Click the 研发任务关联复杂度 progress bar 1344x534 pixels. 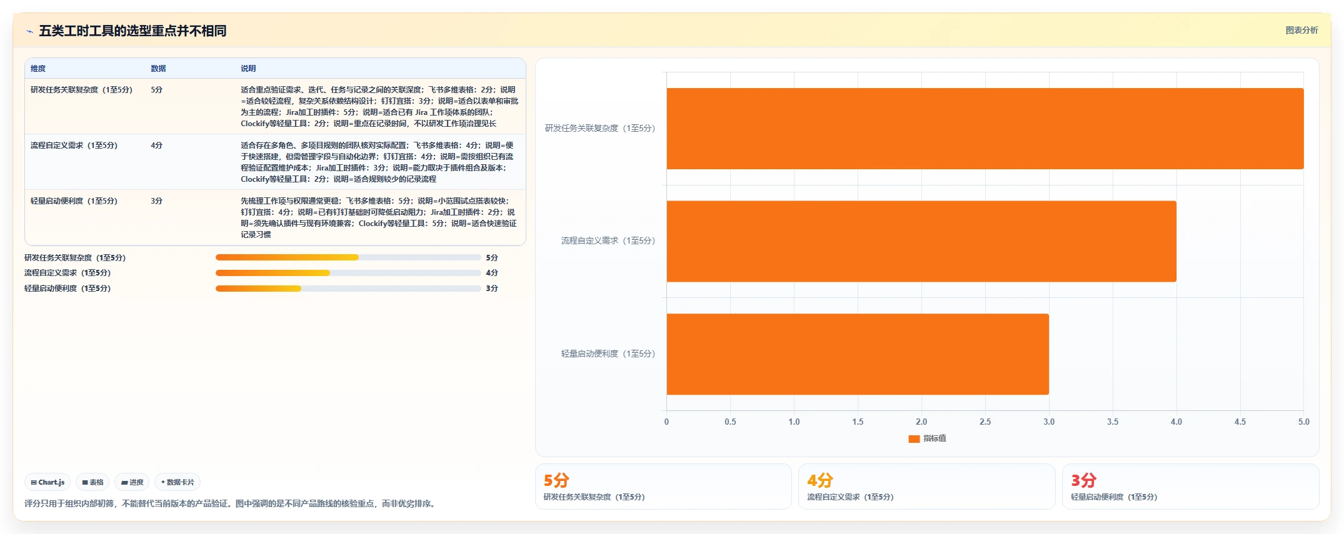click(348, 257)
